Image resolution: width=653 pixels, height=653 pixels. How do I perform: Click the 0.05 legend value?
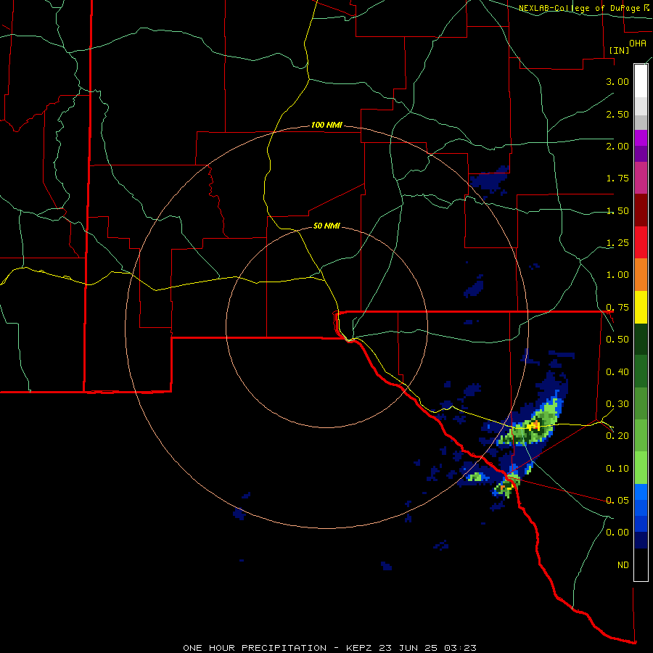point(617,500)
